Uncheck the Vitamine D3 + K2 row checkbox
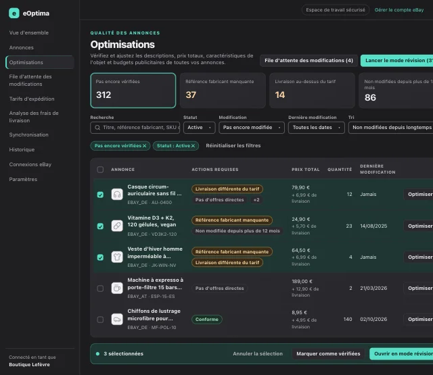 click(x=100, y=226)
